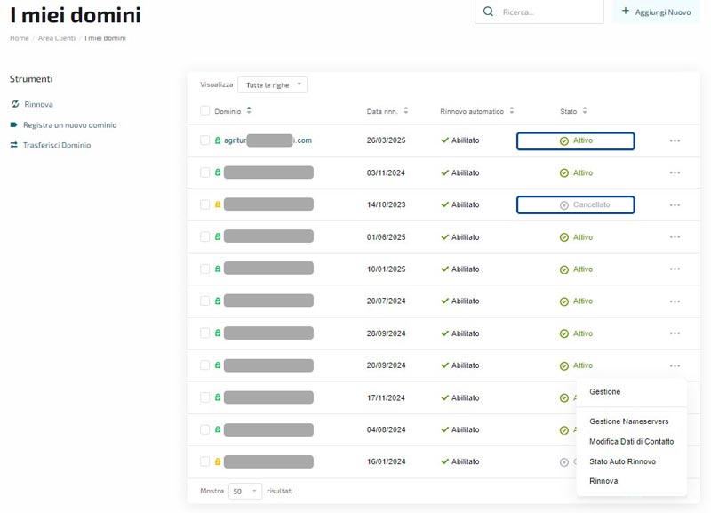Select Modifica Dati di Contatto menu entry
This screenshot has width=711, height=513.
pyautogui.click(x=631, y=442)
